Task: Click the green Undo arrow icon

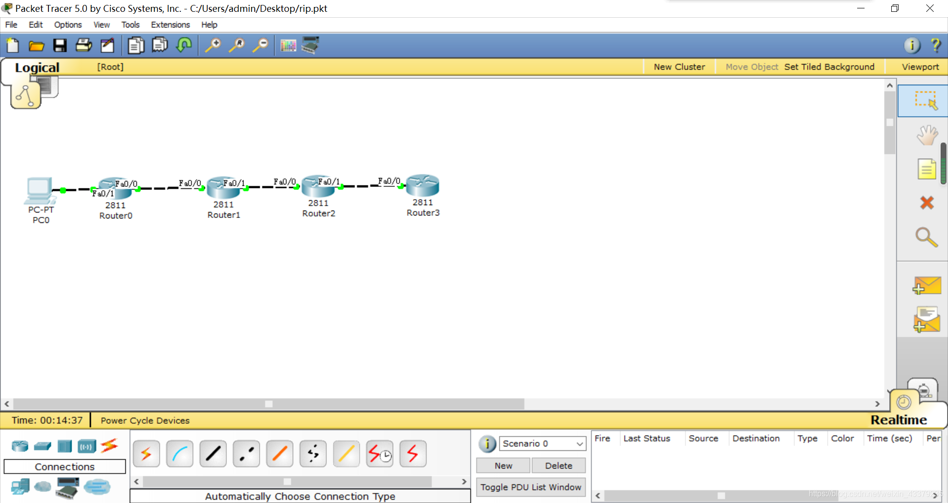Action: (184, 45)
